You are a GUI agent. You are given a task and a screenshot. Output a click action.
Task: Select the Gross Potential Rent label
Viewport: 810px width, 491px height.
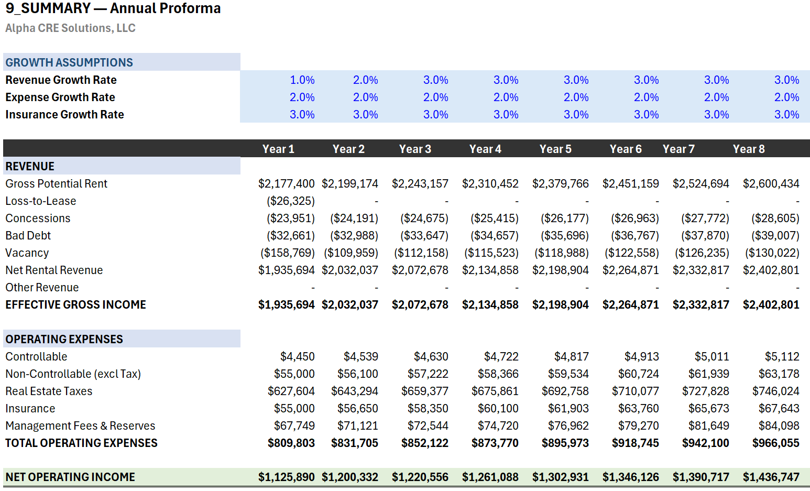[56, 183]
